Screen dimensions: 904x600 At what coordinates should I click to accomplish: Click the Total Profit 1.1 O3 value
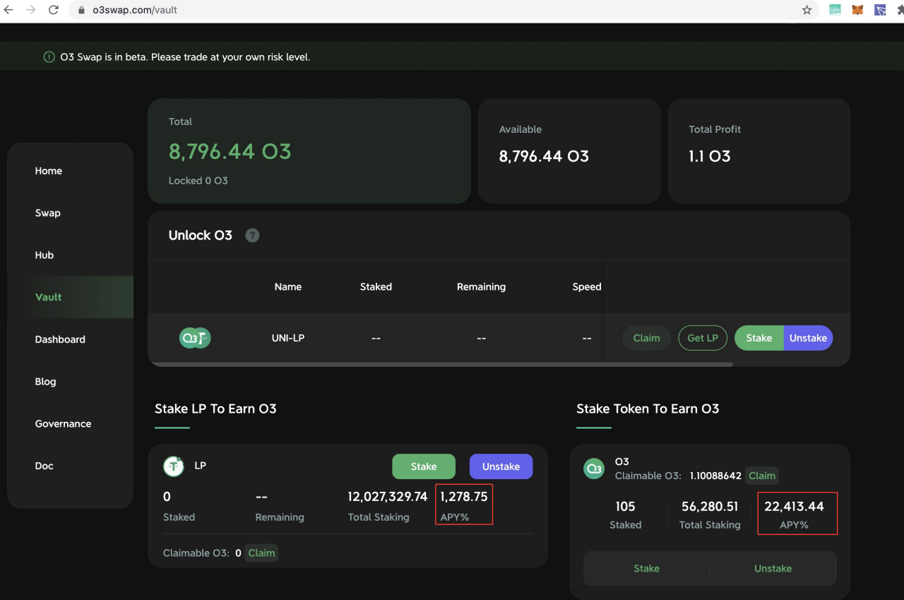point(710,156)
